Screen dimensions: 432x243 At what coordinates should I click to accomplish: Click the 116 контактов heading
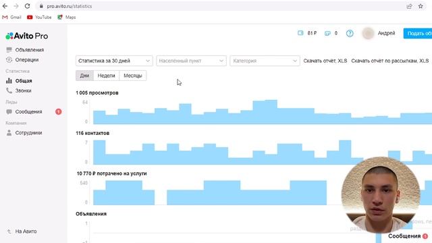pos(92,133)
